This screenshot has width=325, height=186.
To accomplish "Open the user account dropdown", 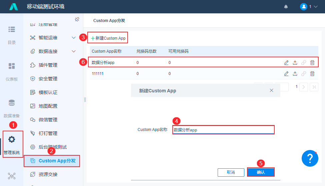I will [x=309, y=7].
